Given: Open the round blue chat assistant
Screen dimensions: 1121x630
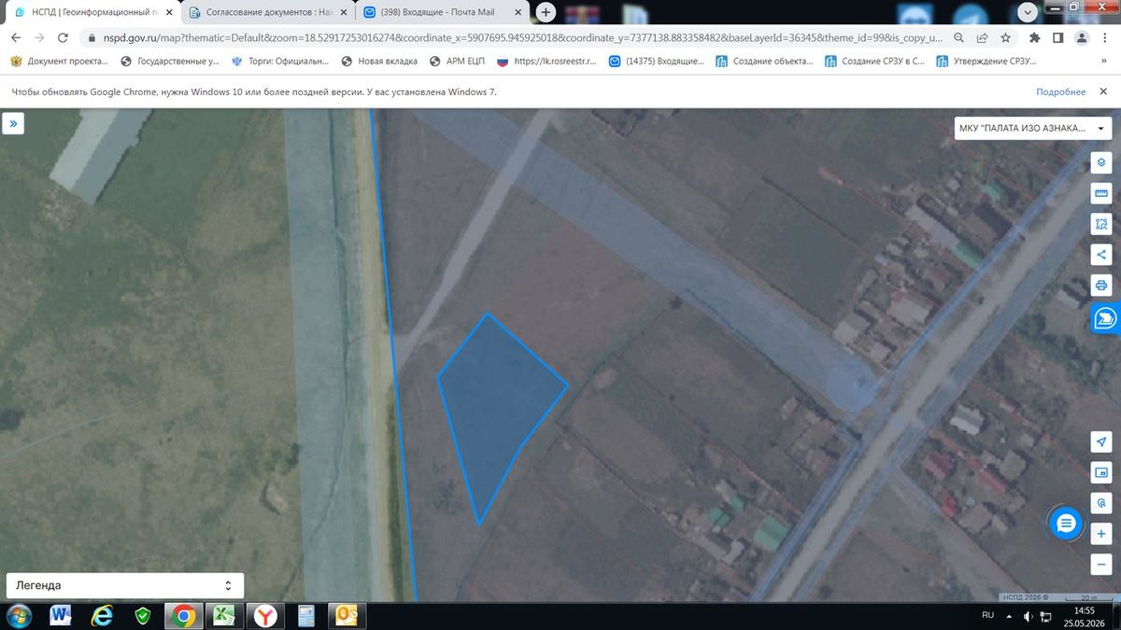Looking at the screenshot, I should pyautogui.click(x=1066, y=524).
